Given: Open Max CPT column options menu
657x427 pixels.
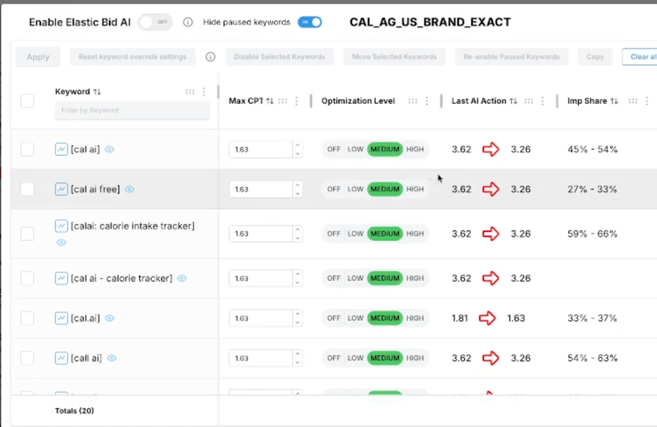Looking at the screenshot, I should [x=296, y=101].
